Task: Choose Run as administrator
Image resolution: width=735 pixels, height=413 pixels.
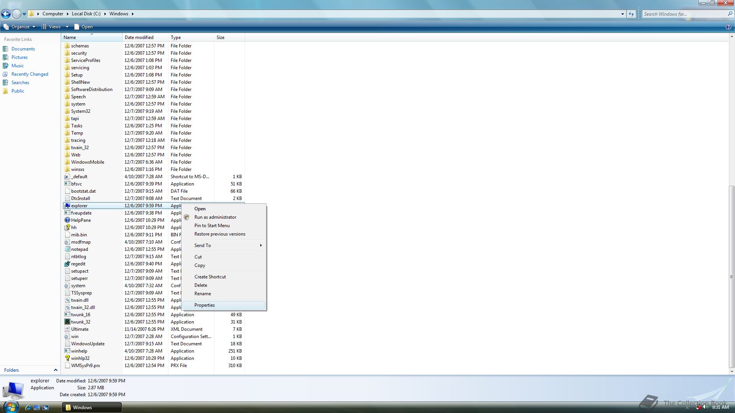Action: click(x=224, y=217)
